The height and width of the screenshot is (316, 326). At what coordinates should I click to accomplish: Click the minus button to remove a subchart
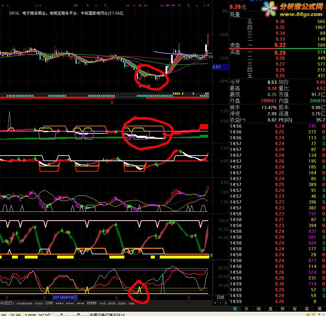click(x=220, y=303)
